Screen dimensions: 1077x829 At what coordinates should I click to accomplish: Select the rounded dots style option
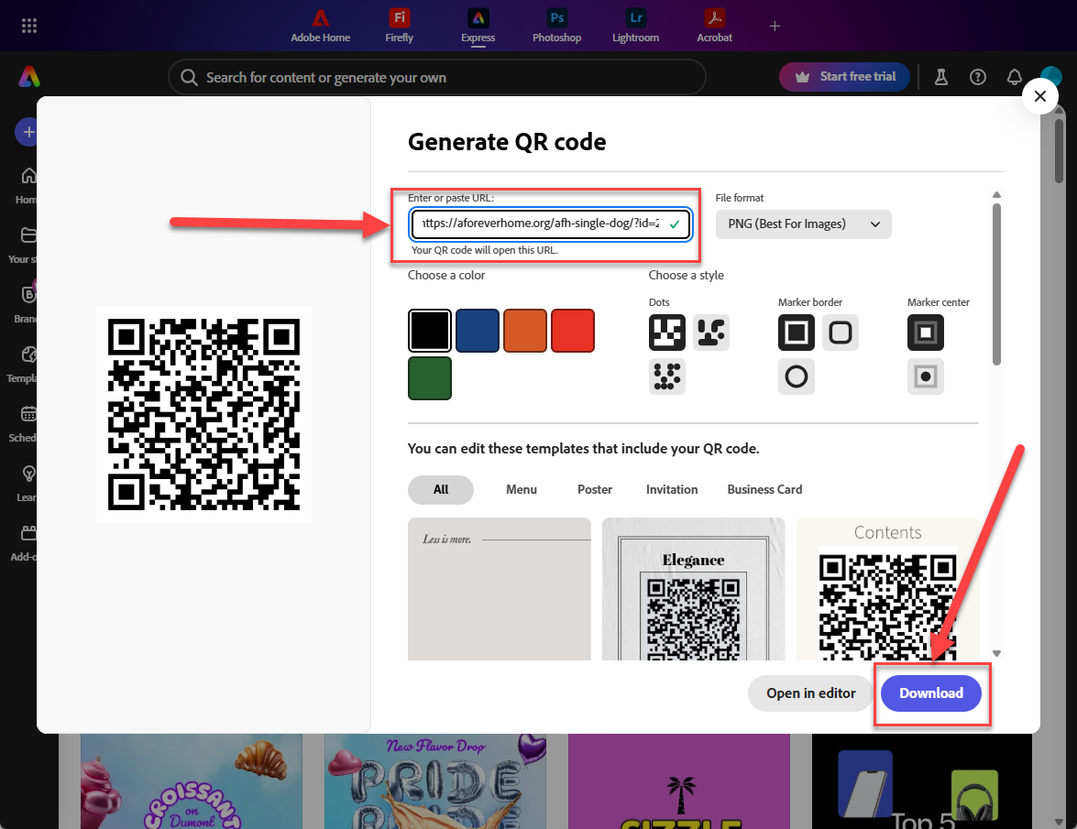pyautogui.click(x=710, y=333)
